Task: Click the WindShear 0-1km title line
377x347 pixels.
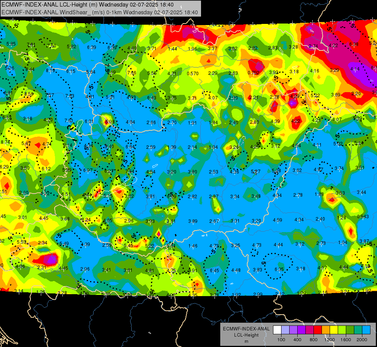Action: (x=99, y=12)
